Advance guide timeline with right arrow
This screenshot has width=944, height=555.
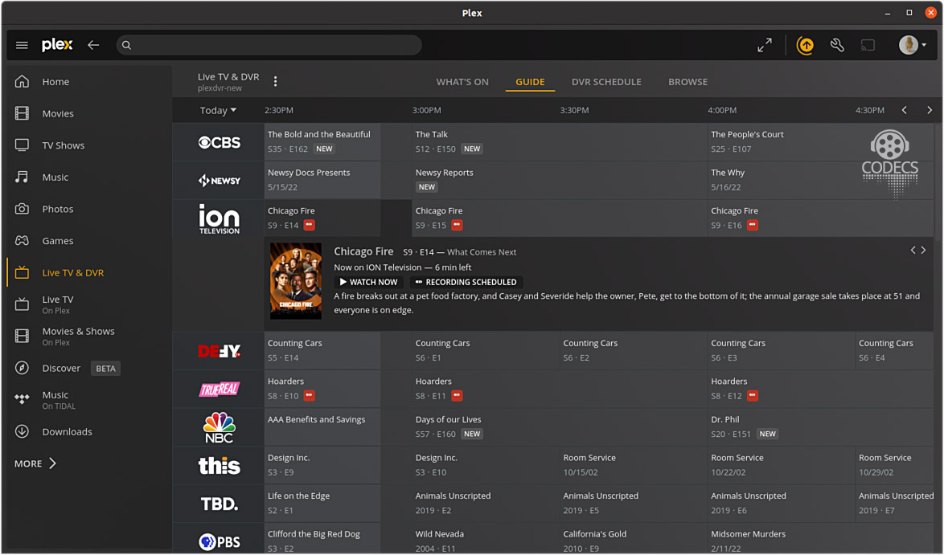tap(930, 111)
